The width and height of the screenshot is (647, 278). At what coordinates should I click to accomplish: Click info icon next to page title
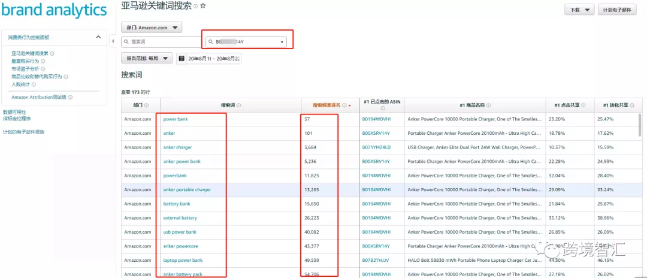[x=195, y=7]
